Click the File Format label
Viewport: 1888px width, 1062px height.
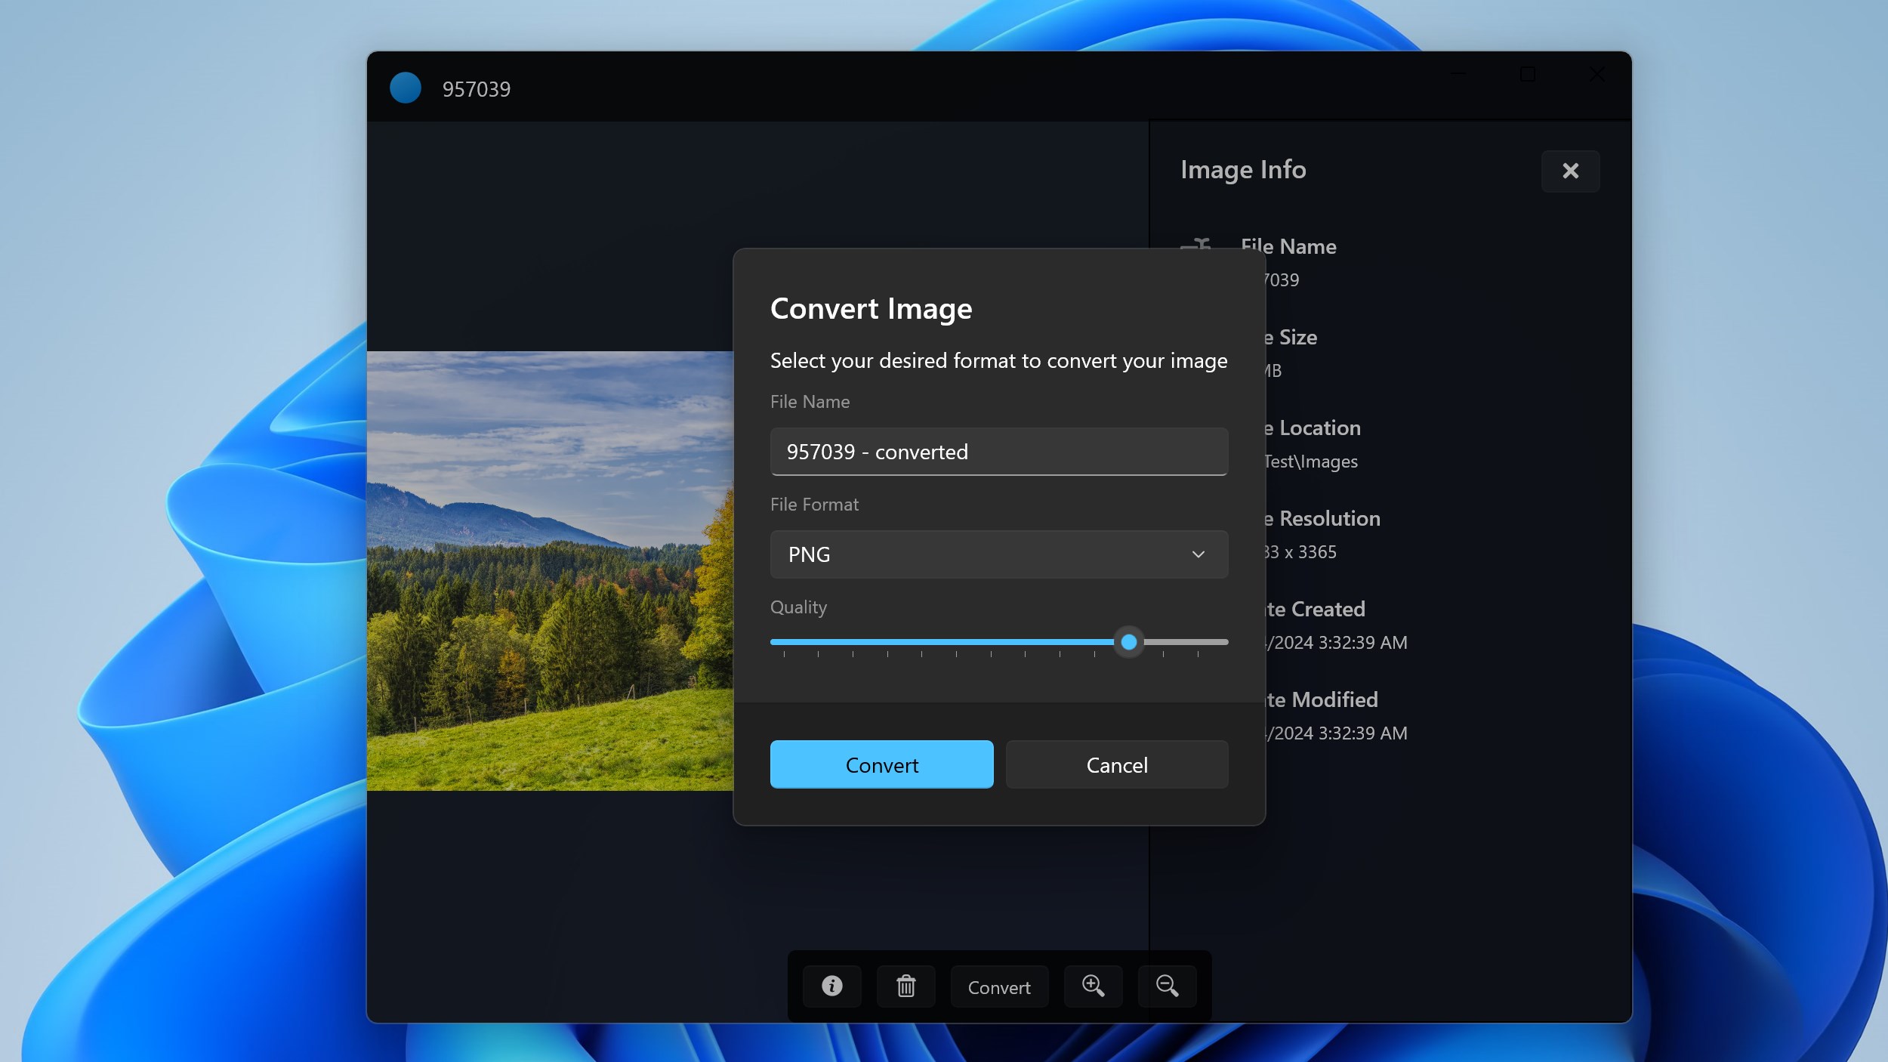click(814, 505)
